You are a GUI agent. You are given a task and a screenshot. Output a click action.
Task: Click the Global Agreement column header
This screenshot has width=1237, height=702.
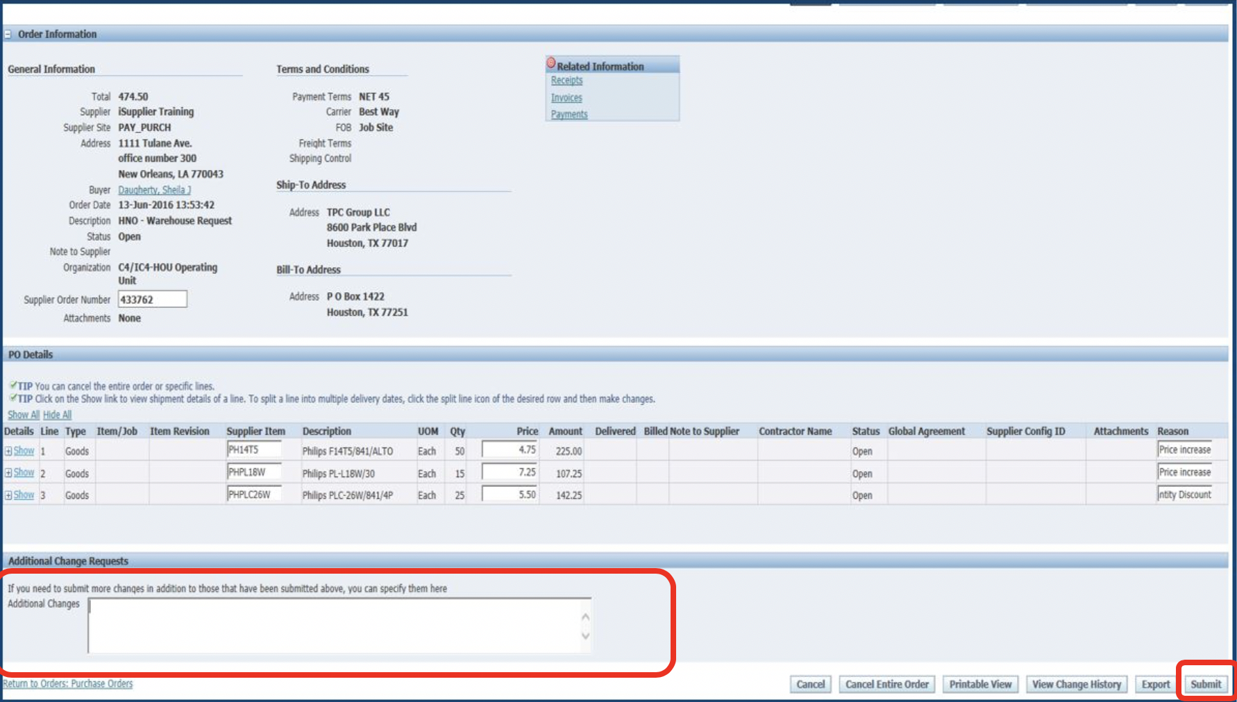pyautogui.click(x=926, y=431)
